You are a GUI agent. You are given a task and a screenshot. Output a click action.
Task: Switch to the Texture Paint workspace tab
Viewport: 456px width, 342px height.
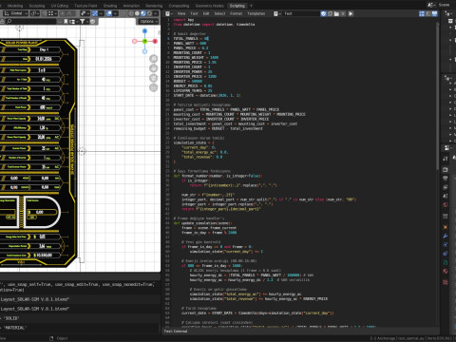pyautogui.click(x=85, y=6)
